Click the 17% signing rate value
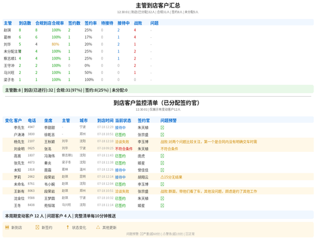This screenshot has width=316, height=248. 88,37
